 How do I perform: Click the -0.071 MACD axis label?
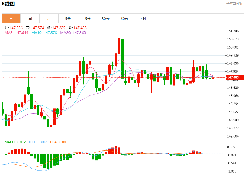232,155
